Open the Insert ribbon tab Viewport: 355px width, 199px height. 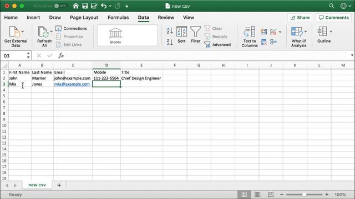(x=33, y=17)
